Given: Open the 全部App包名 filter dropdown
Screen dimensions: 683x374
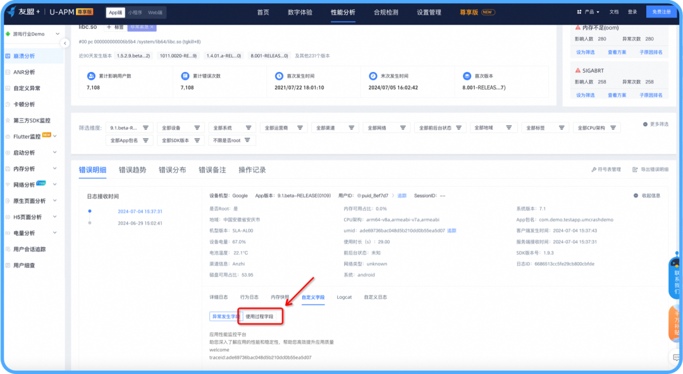Looking at the screenshot, I should pos(130,141).
